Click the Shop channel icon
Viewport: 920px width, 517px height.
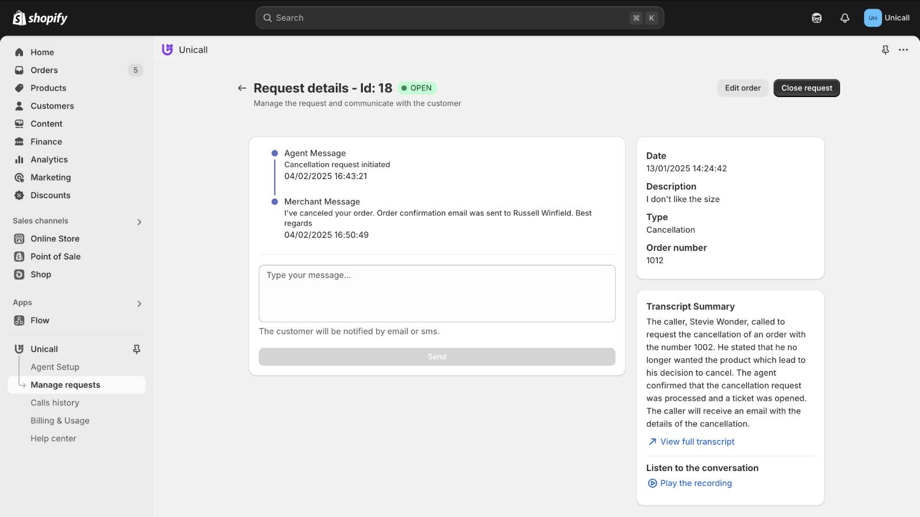click(19, 274)
